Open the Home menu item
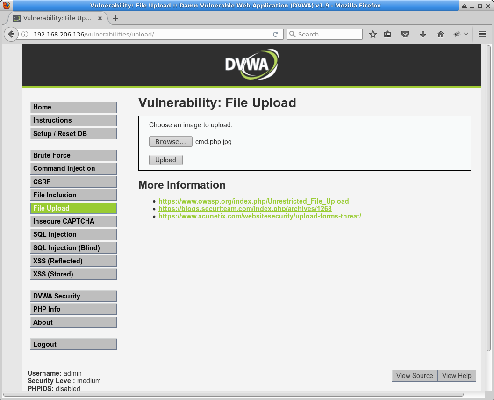The width and height of the screenshot is (494, 400). tap(73, 107)
